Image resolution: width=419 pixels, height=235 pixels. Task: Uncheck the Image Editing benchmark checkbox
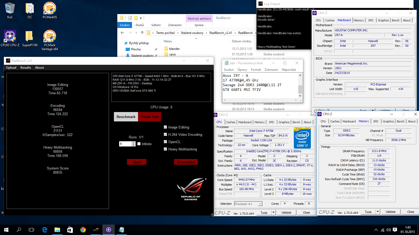coord(165,127)
